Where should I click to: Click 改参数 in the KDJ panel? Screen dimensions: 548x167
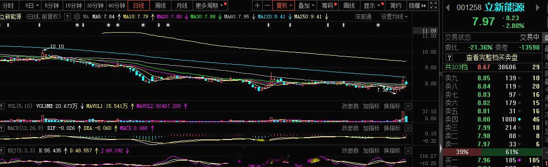350,150
